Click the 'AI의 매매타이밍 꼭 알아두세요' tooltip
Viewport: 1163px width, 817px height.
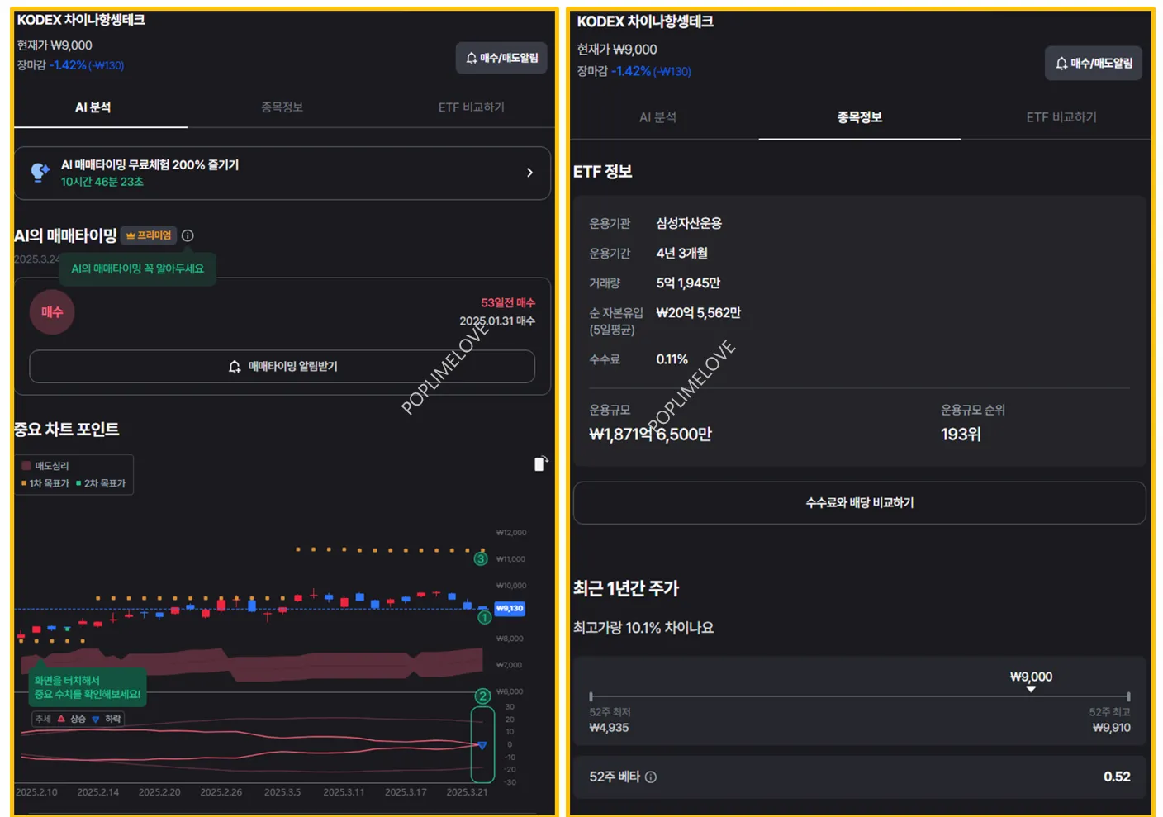(x=137, y=268)
